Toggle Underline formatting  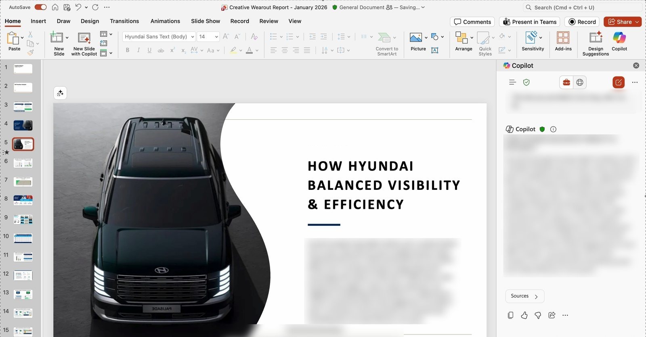149,50
